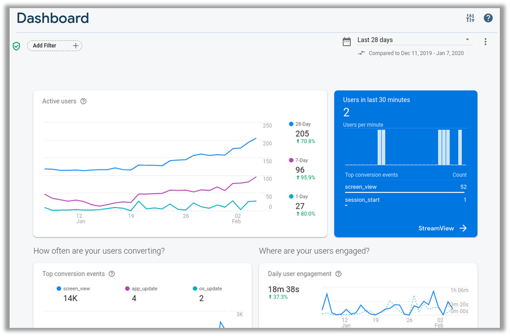Viewport: 510px width, 336px height.
Task: Select the 1-Day active users metric
Action: (x=302, y=205)
